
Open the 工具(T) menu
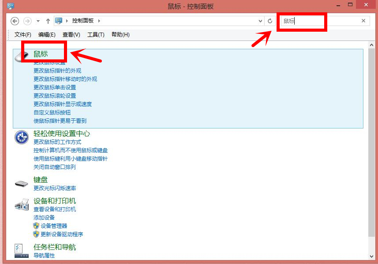click(96, 35)
